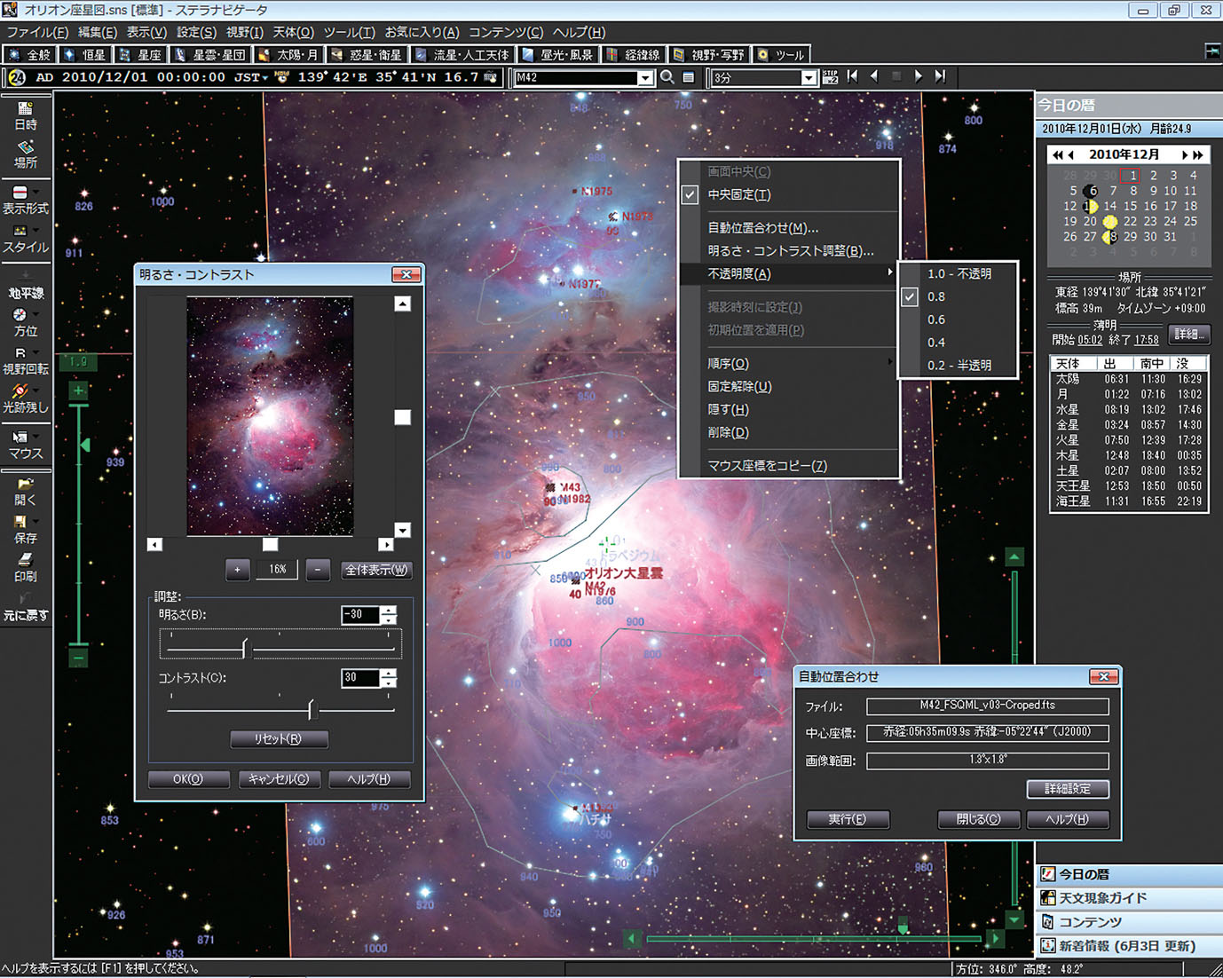1223x978 pixels.
Task: Click the green up arrow on vertical scroll
Action: 1014,556
